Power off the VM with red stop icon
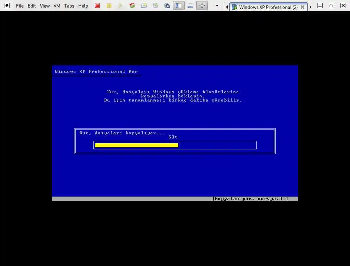Viewport: 350px width, 266px height. click(x=97, y=5)
